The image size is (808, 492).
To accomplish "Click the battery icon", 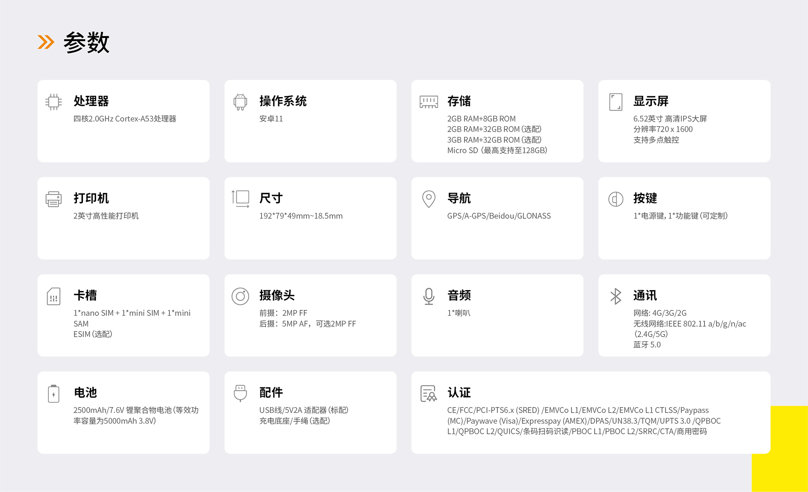I will (x=53, y=394).
